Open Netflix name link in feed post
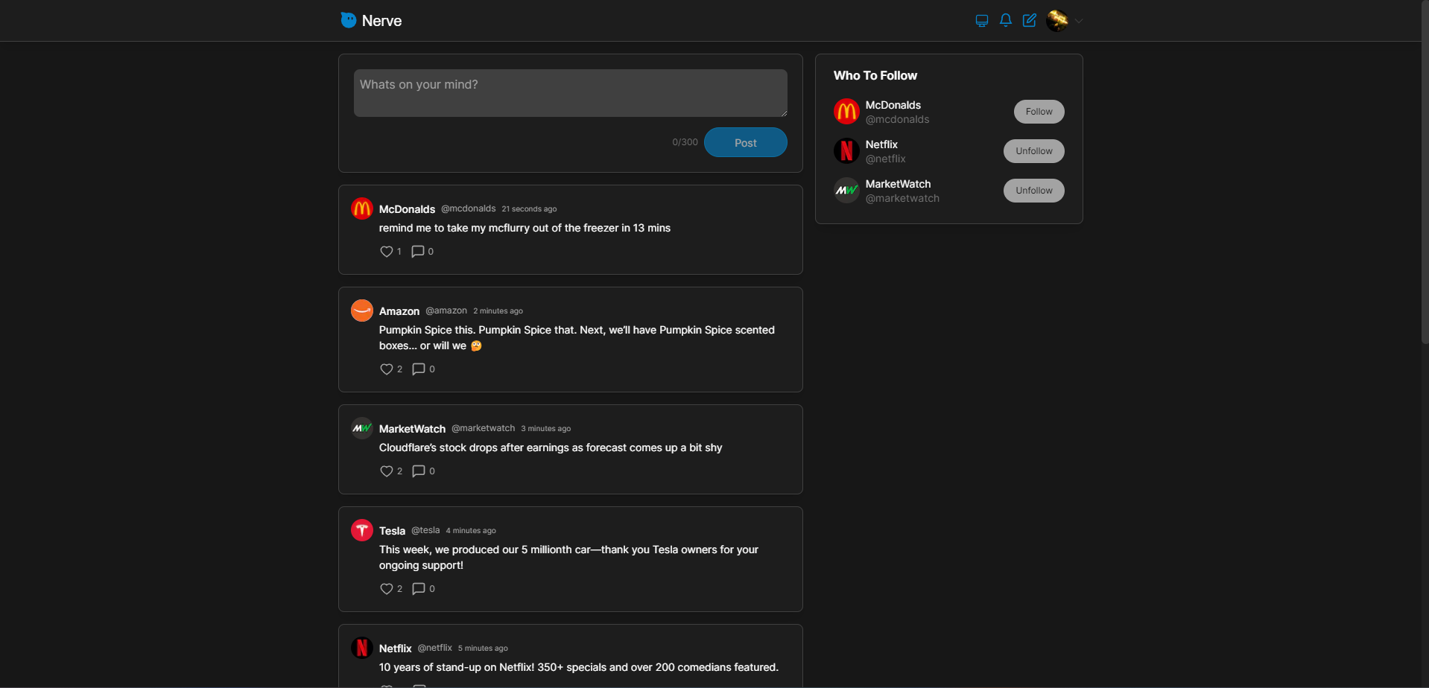Screen dimensions: 1429x688 point(395,649)
